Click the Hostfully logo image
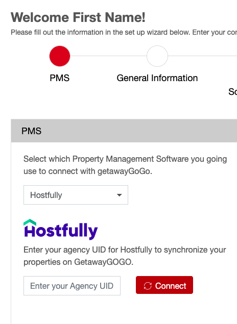This screenshot has height=324, width=237. click(x=61, y=230)
